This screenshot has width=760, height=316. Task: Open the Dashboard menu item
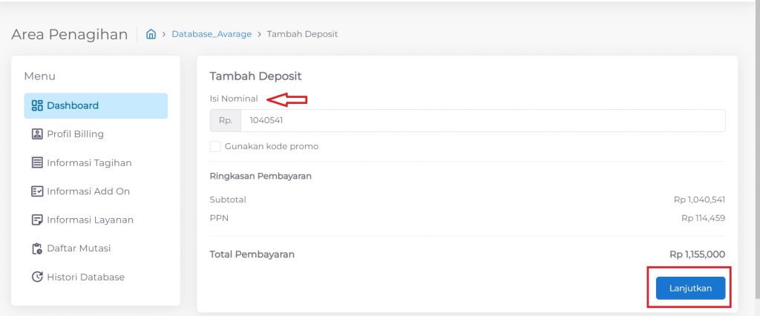[73, 105]
